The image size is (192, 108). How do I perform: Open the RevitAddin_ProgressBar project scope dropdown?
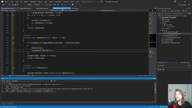point(25,10)
